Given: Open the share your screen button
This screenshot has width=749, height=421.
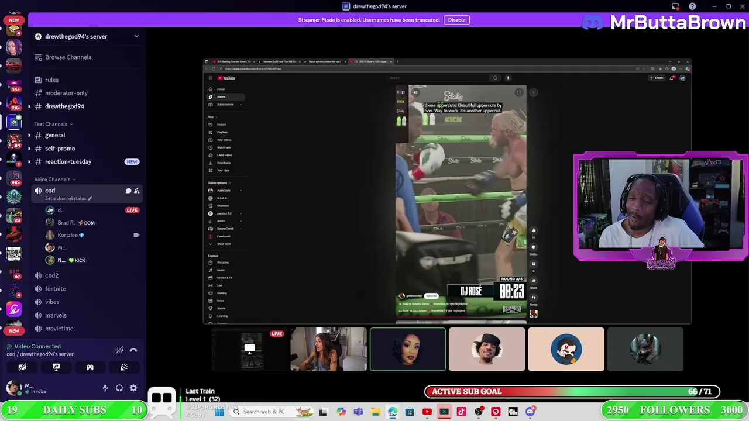Looking at the screenshot, I should point(56,367).
